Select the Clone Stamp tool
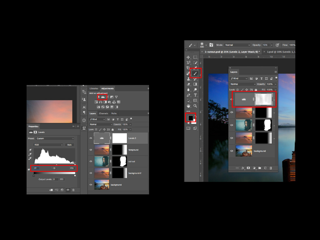The image size is (320, 240). [188, 79]
